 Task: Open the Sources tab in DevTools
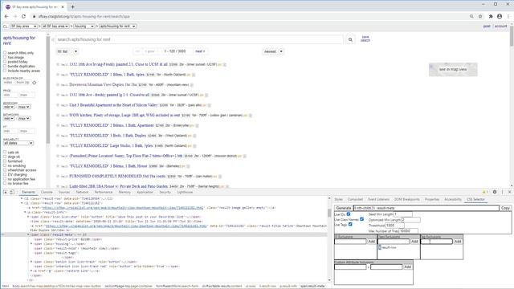click(x=64, y=192)
